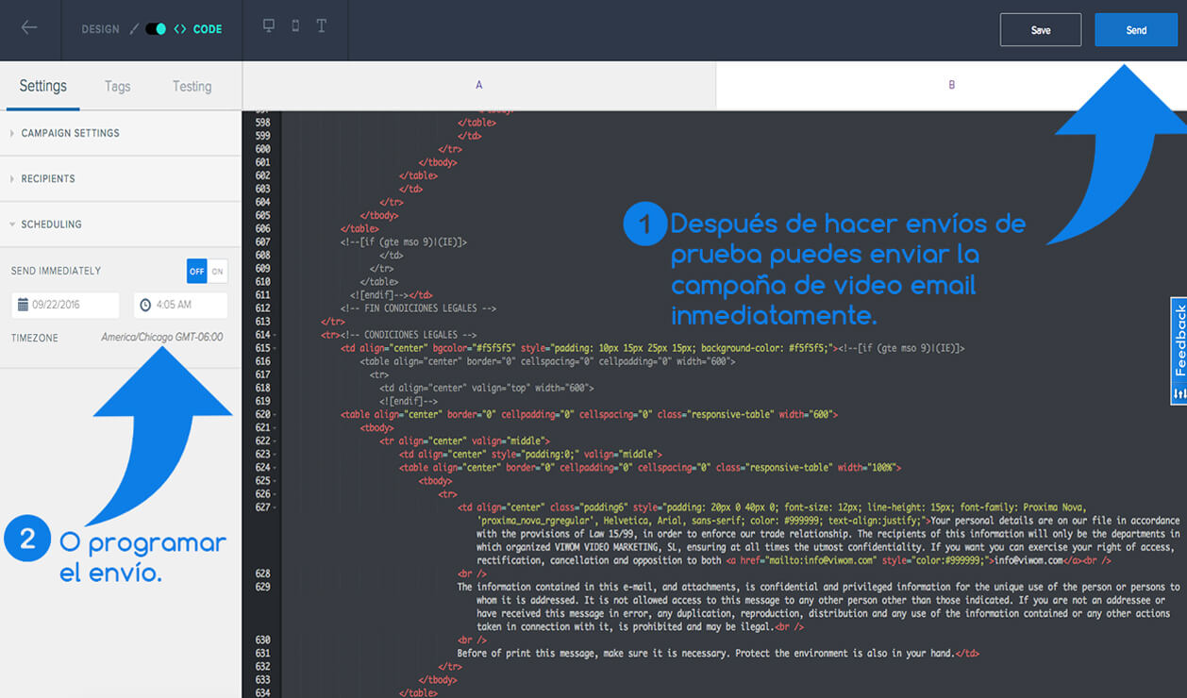Switch to mobile preview icon

[x=295, y=27]
